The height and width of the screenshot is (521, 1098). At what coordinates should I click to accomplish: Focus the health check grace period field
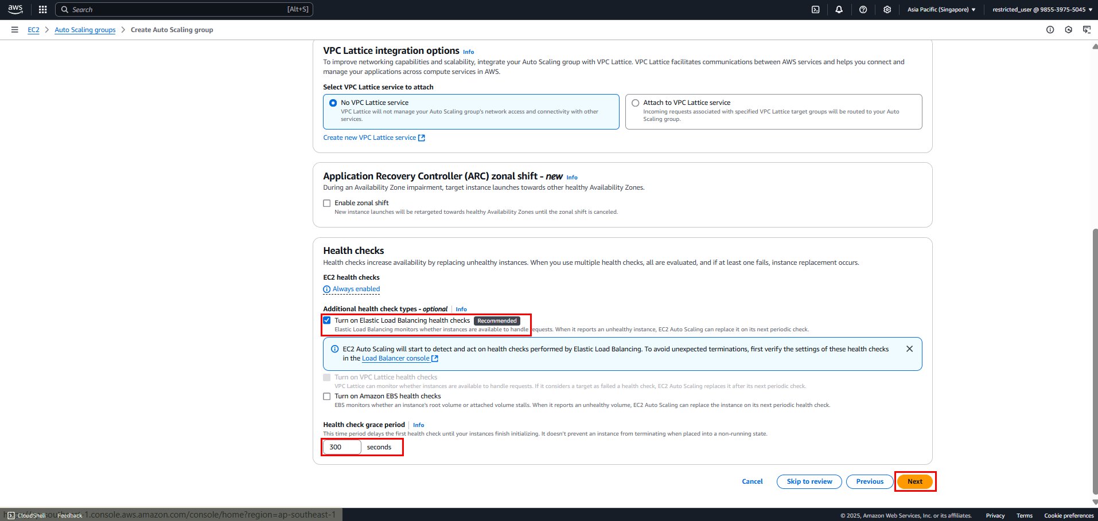[342, 447]
